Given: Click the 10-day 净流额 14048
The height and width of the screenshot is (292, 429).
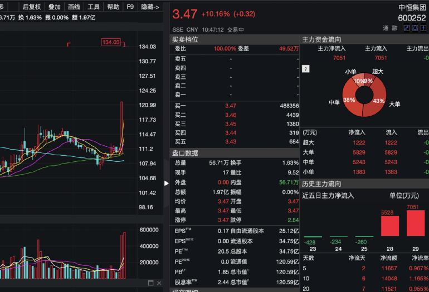Looking at the screenshot, I should (389, 279).
